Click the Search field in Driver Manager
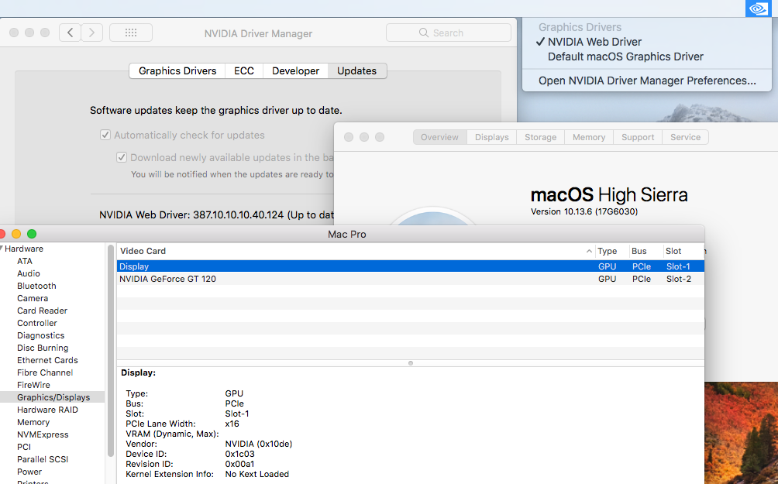The height and width of the screenshot is (484, 778). coord(449,33)
